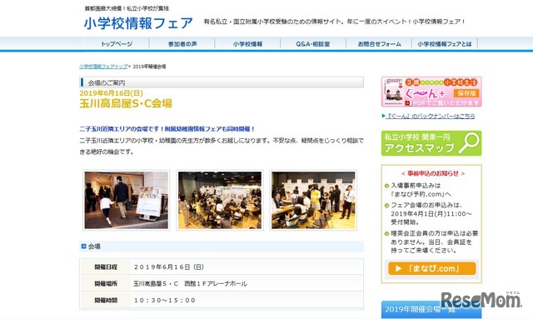The width and height of the screenshot is (533, 319).
Task: Open お問合せフォーム navigation item
Action: coord(379,44)
